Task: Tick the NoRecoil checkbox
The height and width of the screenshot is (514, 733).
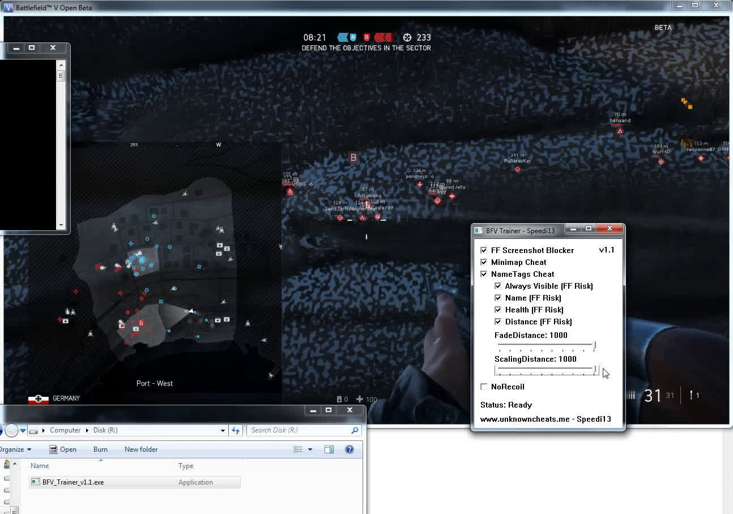Action: pyautogui.click(x=484, y=387)
